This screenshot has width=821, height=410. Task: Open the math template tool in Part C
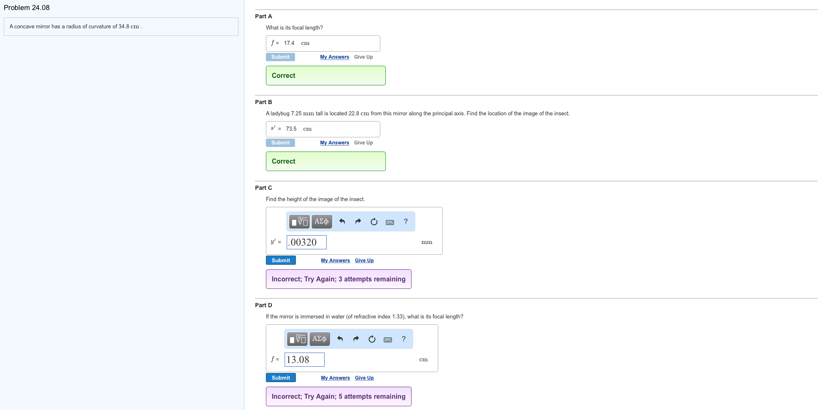(x=300, y=221)
